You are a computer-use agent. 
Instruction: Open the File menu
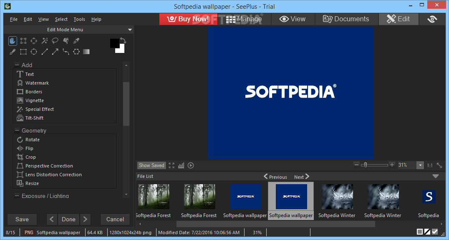point(14,19)
